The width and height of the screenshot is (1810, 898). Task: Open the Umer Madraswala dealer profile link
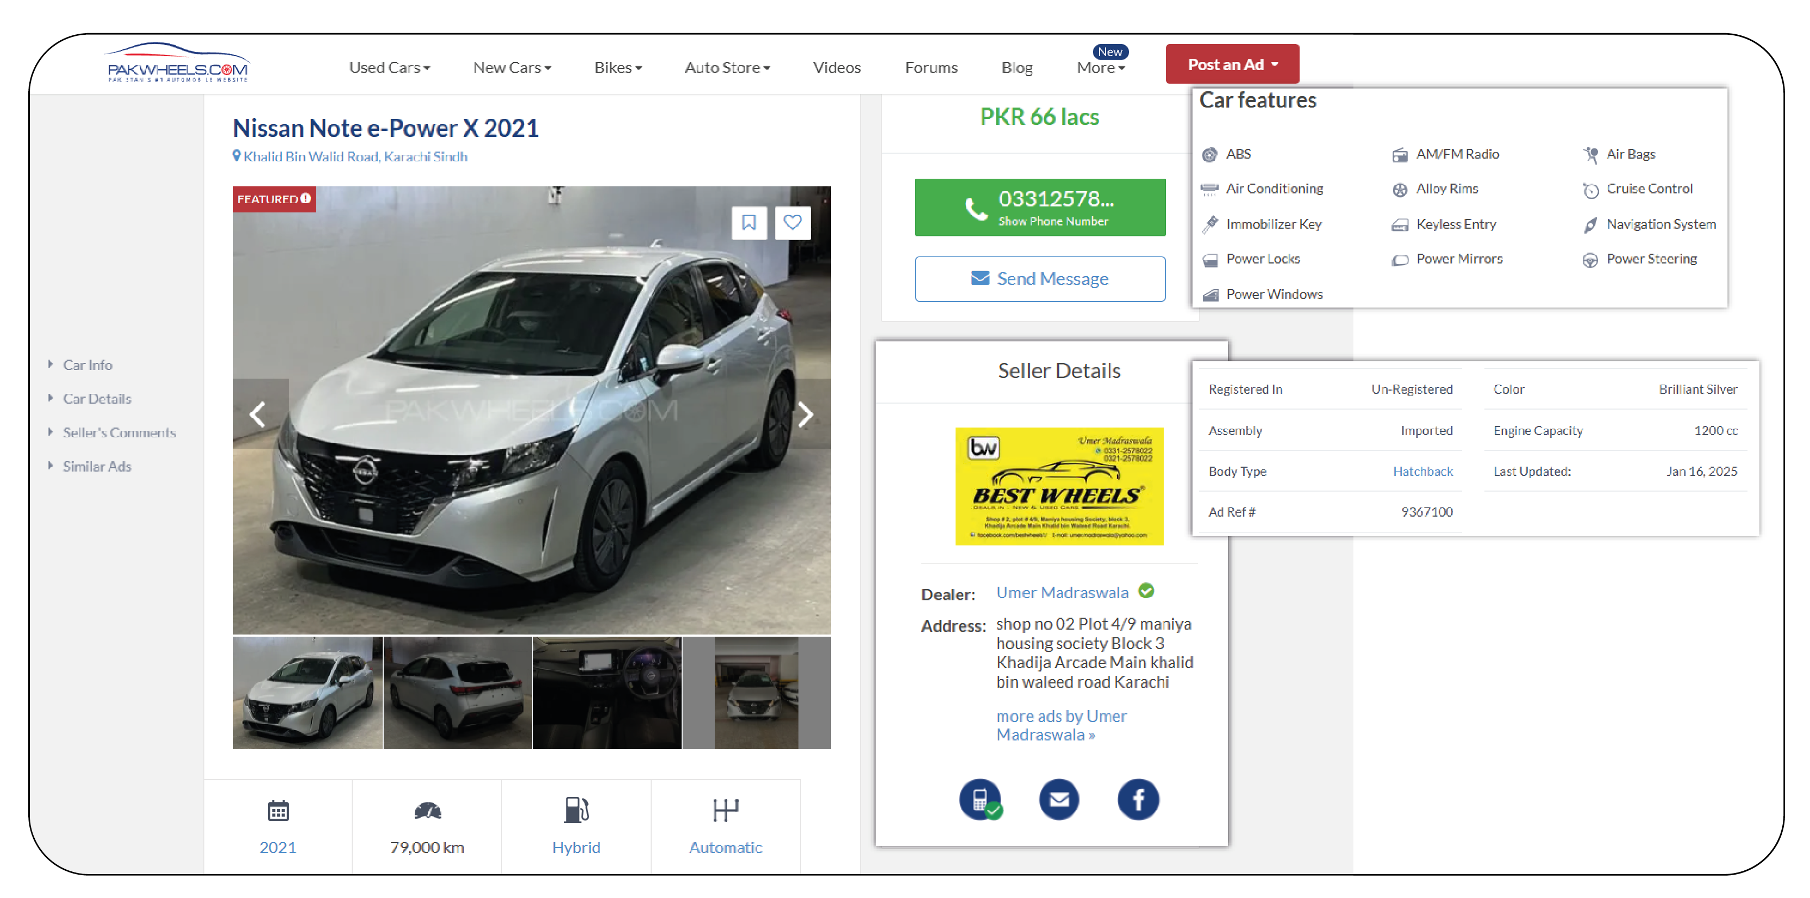pyautogui.click(x=1062, y=592)
